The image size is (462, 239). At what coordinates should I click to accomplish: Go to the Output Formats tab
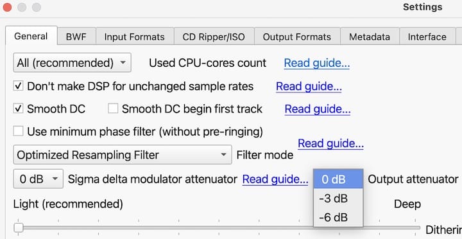coord(296,37)
